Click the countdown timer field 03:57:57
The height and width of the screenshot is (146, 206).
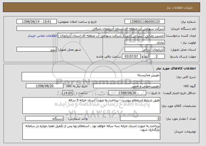click(x=131, y=57)
